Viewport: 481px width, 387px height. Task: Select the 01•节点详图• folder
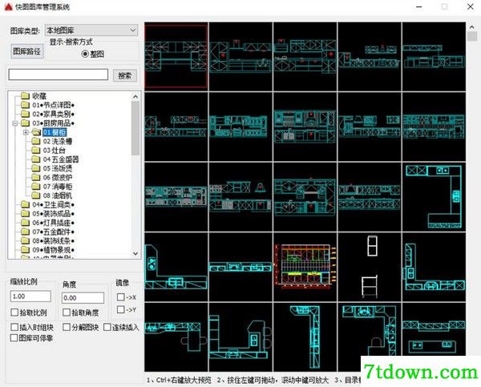53,105
